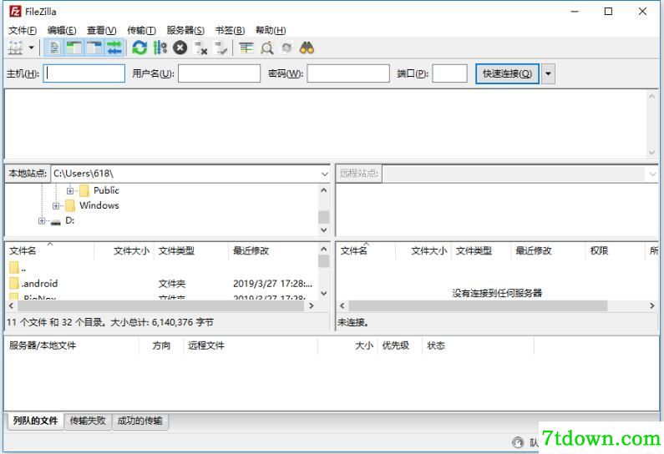Image resolution: width=664 pixels, height=454 pixels.
Task: Focus the 主机(H) host field
Action: [84, 73]
